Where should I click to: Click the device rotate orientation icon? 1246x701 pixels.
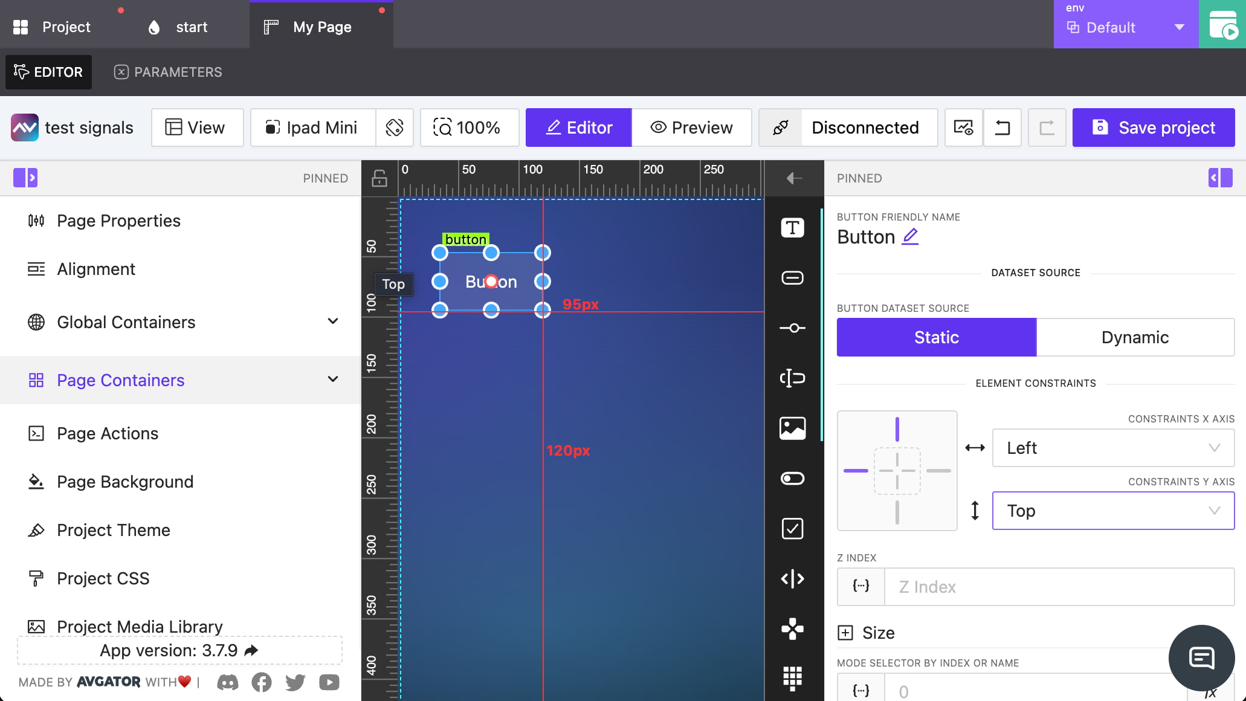pyautogui.click(x=395, y=128)
